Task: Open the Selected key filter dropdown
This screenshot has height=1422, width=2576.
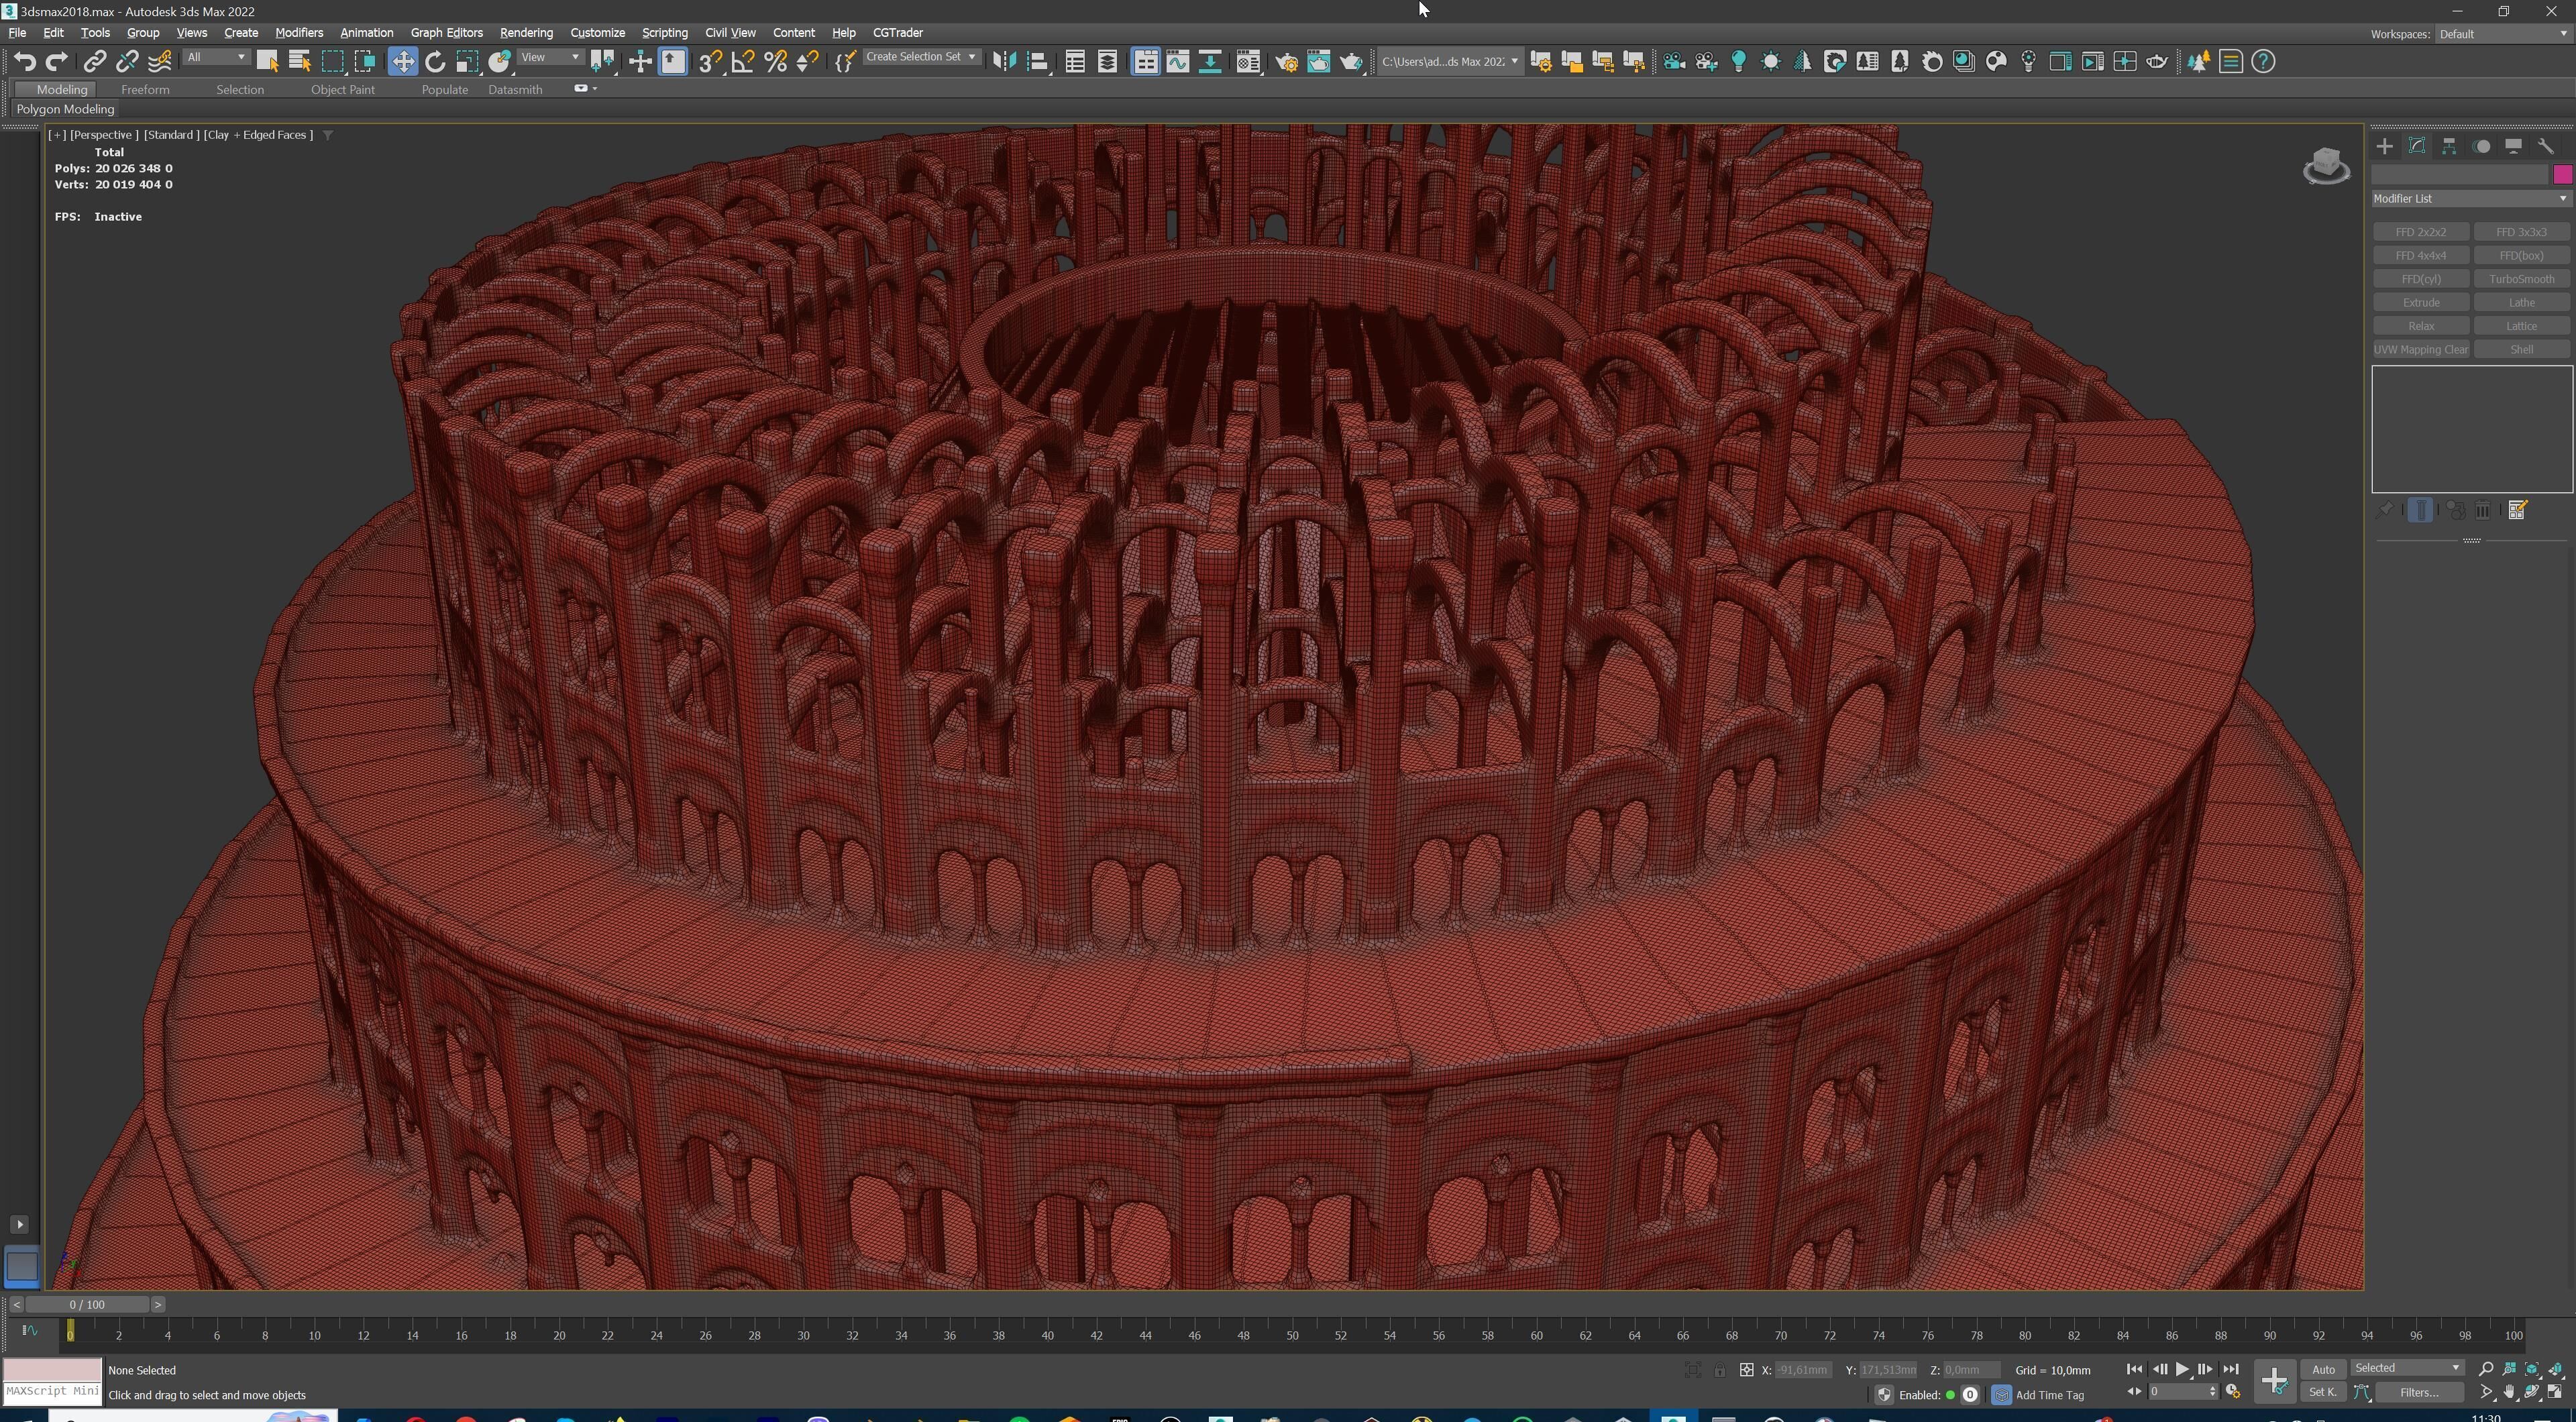Action: [x=2407, y=1368]
